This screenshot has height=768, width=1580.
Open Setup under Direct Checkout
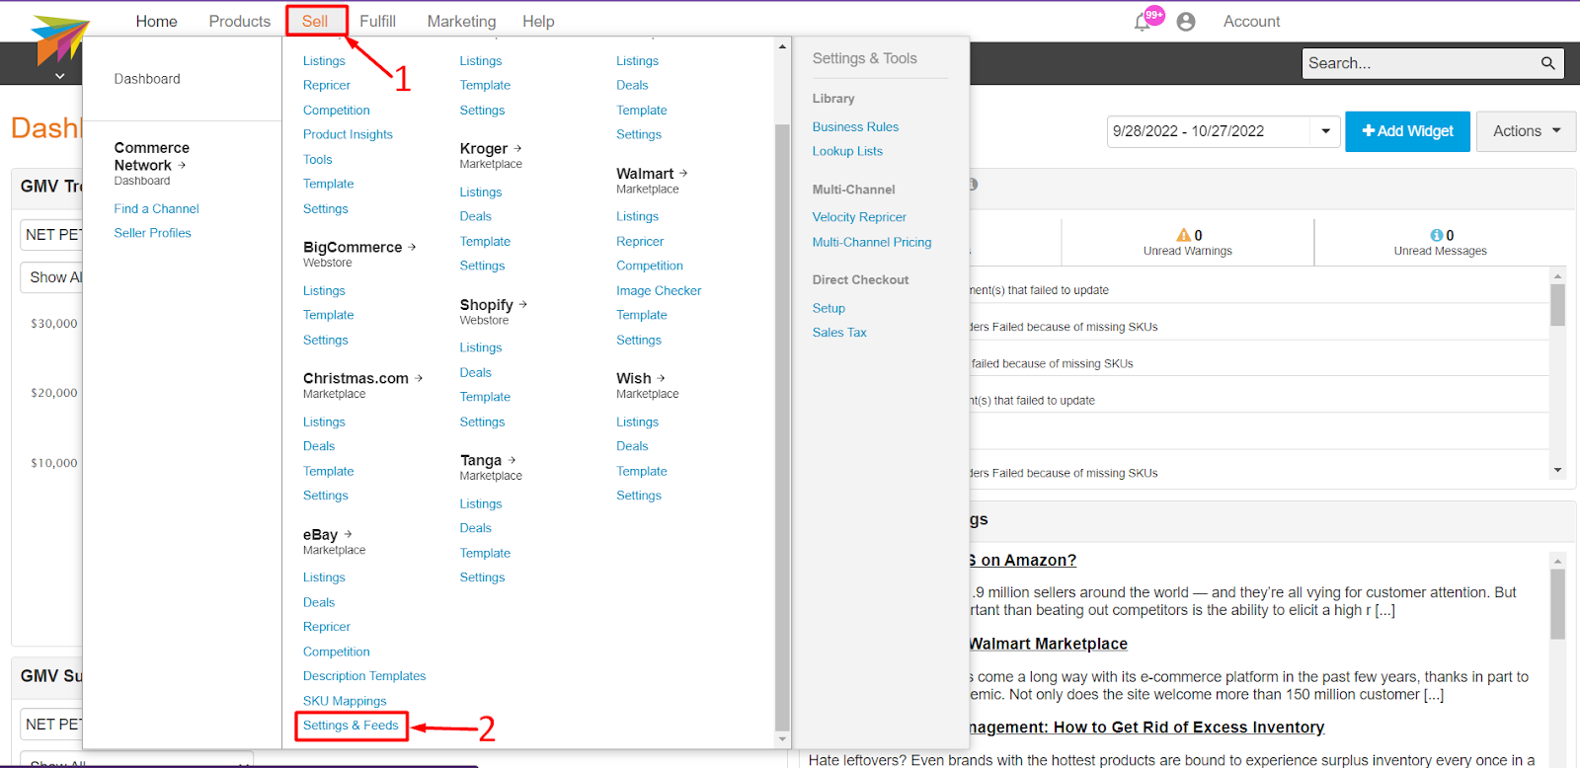click(829, 308)
